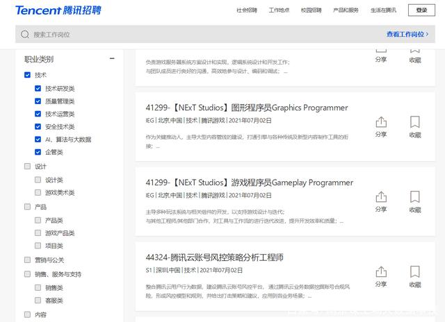
Task: Check the 产品类 checkbox
Action: click(x=38, y=220)
